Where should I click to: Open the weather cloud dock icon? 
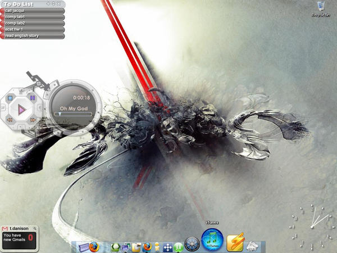click(252, 246)
